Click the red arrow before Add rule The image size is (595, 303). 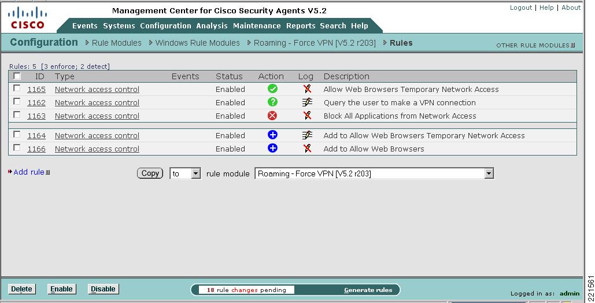(10, 172)
